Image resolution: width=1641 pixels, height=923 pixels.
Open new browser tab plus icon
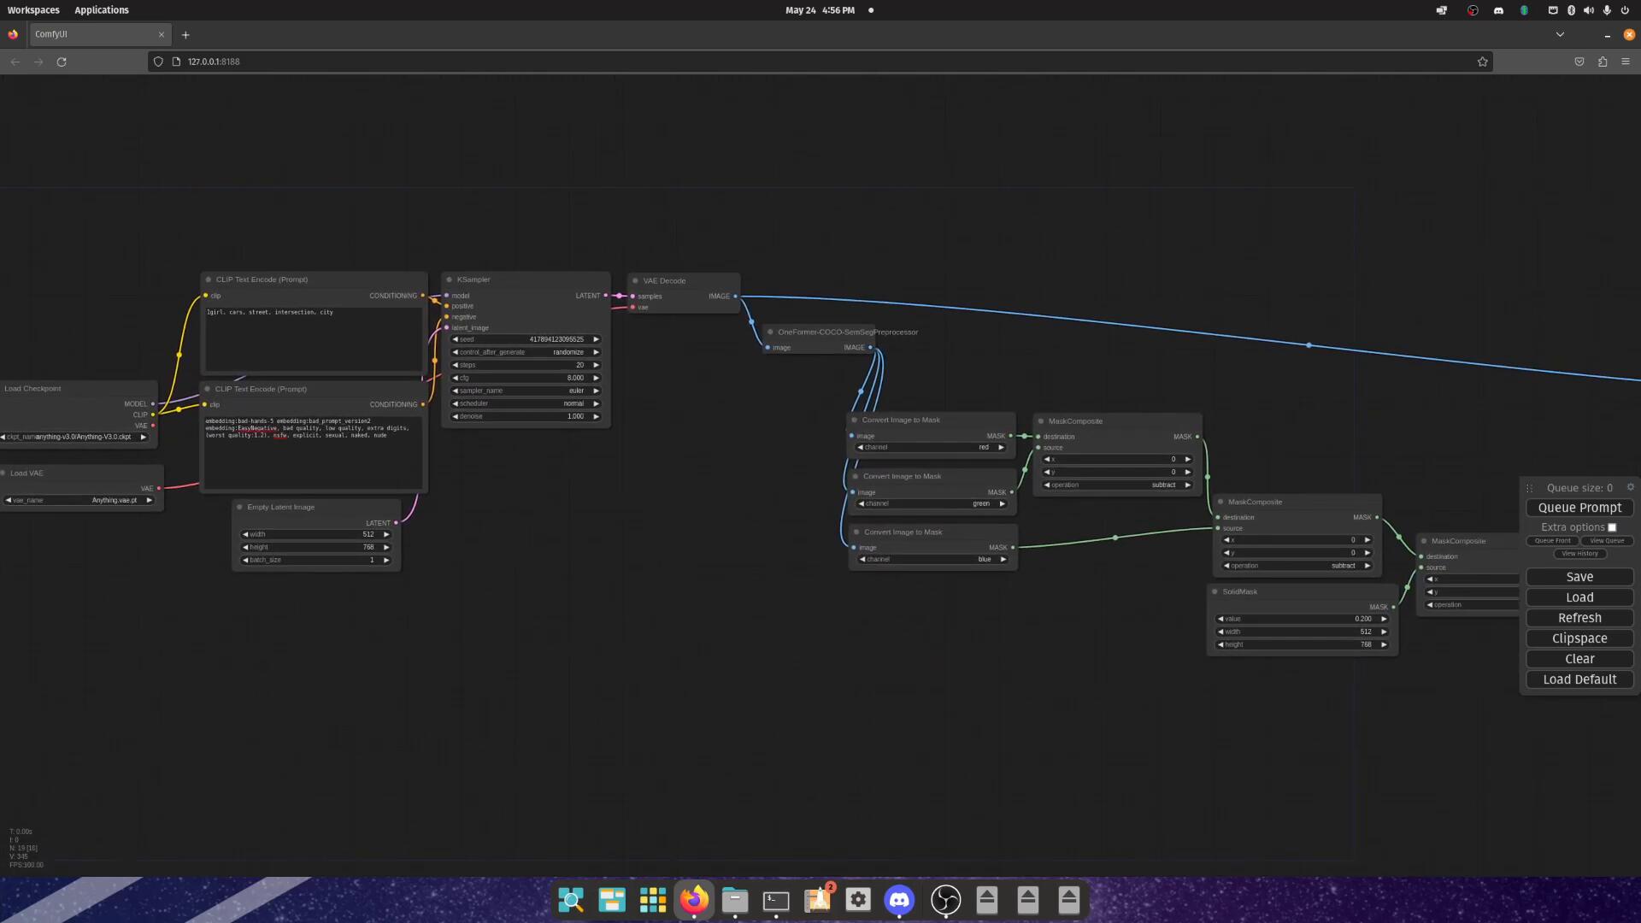coord(185,35)
